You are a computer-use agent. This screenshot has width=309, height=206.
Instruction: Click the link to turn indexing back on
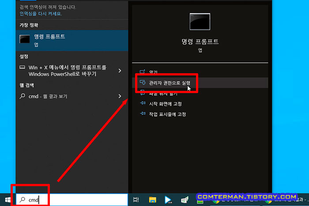pos(41,14)
